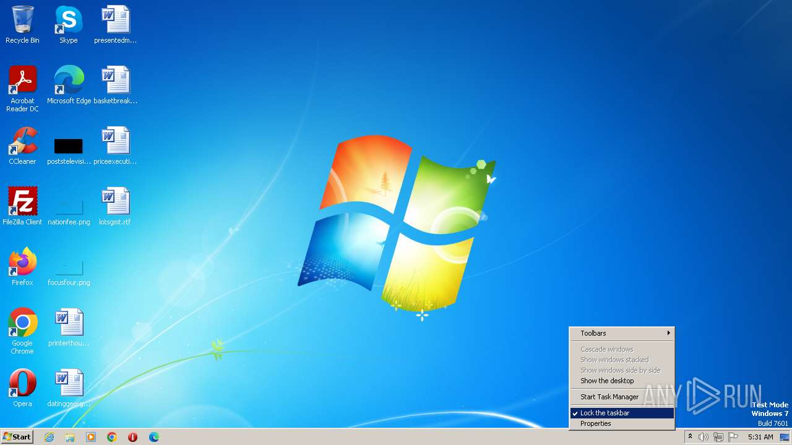Launch Google Chrome from the taskbar
The image size is (792, 445).
click(112, 437)
